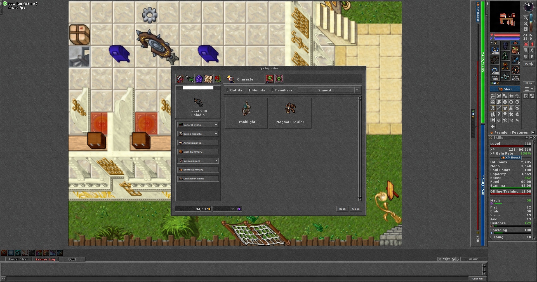Click the Back button in Cyclopedia
The height and width of the screenshot is (282, 537).
[342, 209]
